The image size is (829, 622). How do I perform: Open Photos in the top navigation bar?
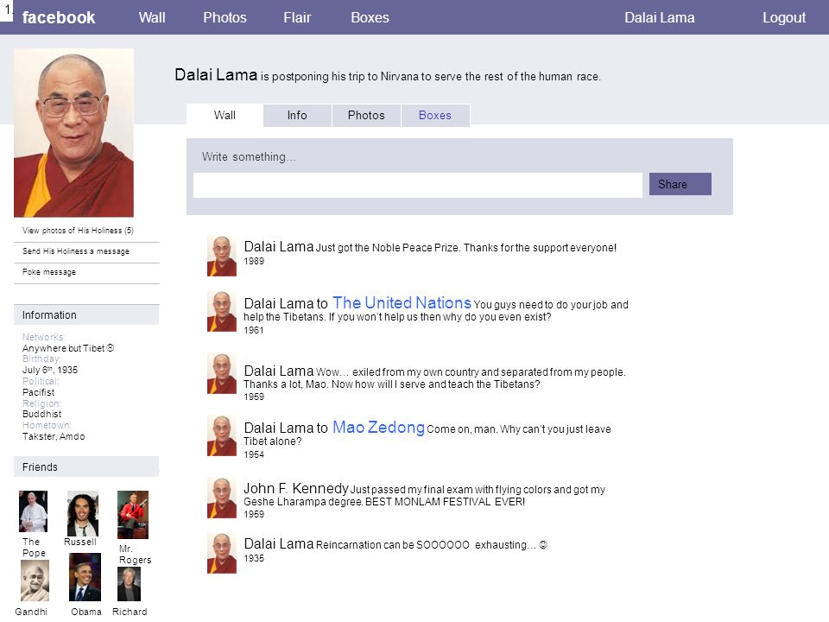coord(225,17)
